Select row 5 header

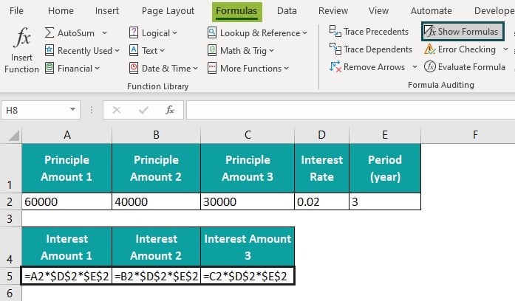[10, 276]
